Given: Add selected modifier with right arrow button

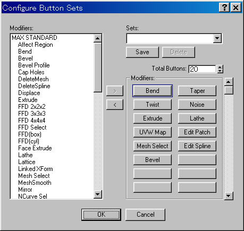Looking at the screenshot, I should 115,91.
